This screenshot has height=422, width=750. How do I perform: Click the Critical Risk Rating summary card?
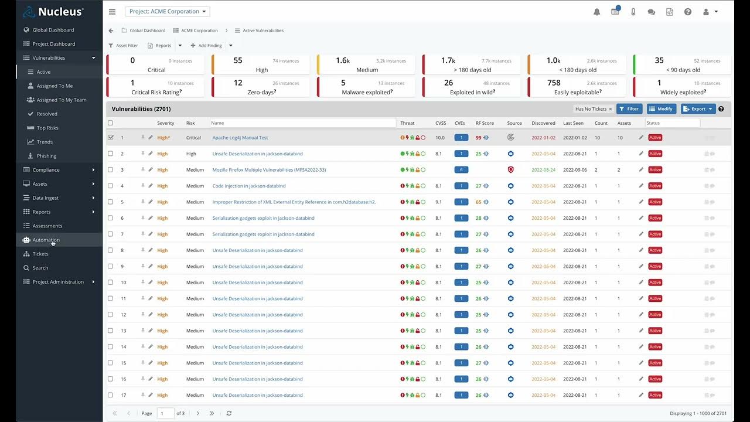tap(156, 87)
